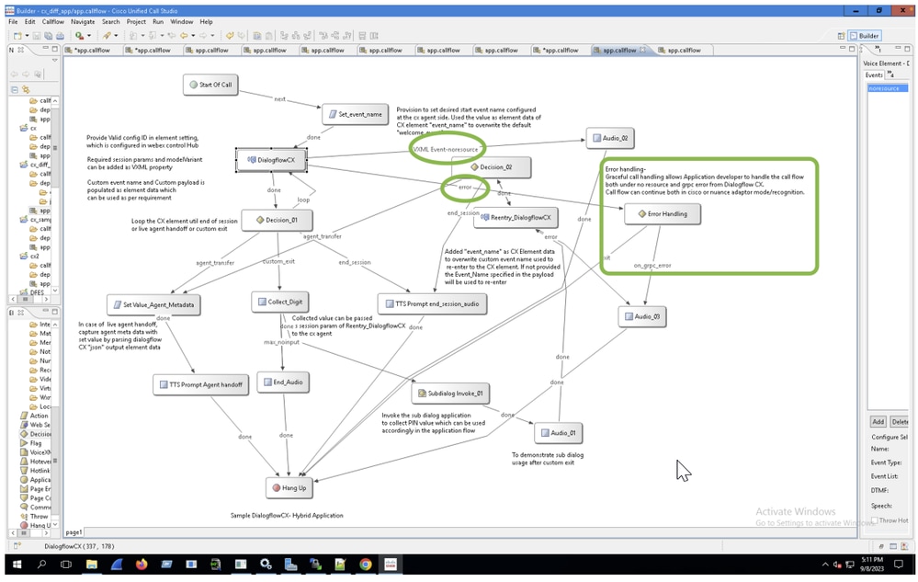This screenshot has width=918, height=582.
Task: Minimize the Elements view panel
Action: [x=46, y=312]
